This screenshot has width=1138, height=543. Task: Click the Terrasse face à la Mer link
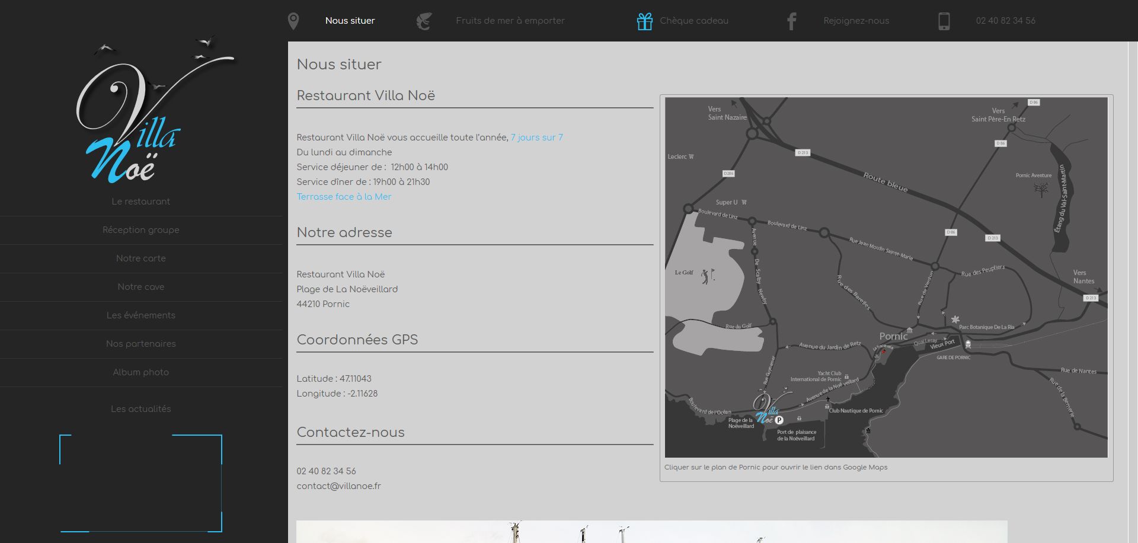344,197
